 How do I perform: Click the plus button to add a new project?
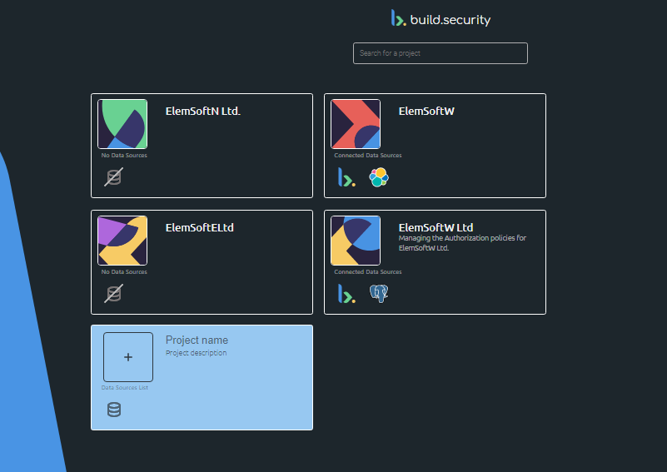coord(128,357)
